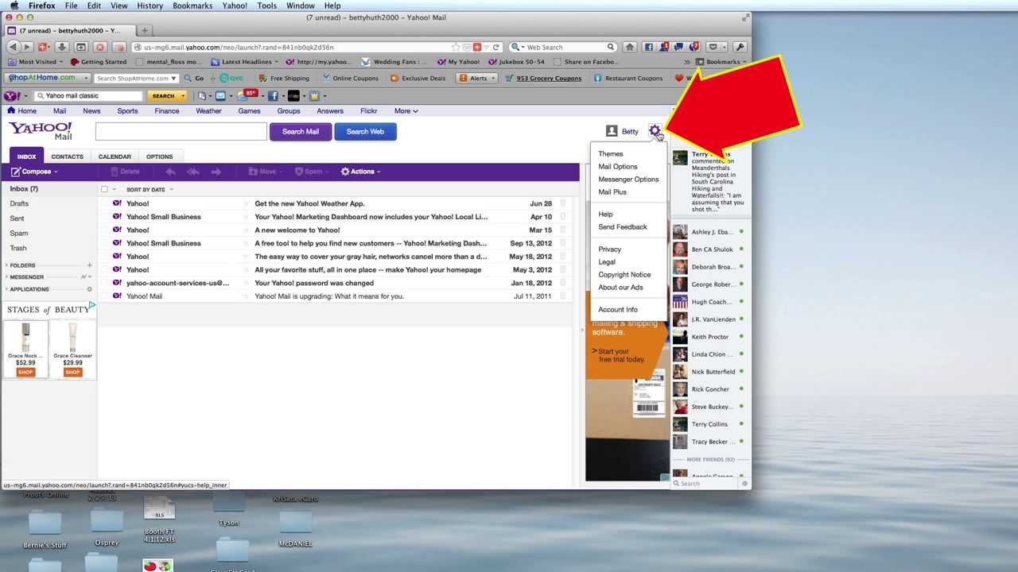Click the Apple menu icon
The height and width of the screenshot is (572, 1018).
(x=14, y=6)
